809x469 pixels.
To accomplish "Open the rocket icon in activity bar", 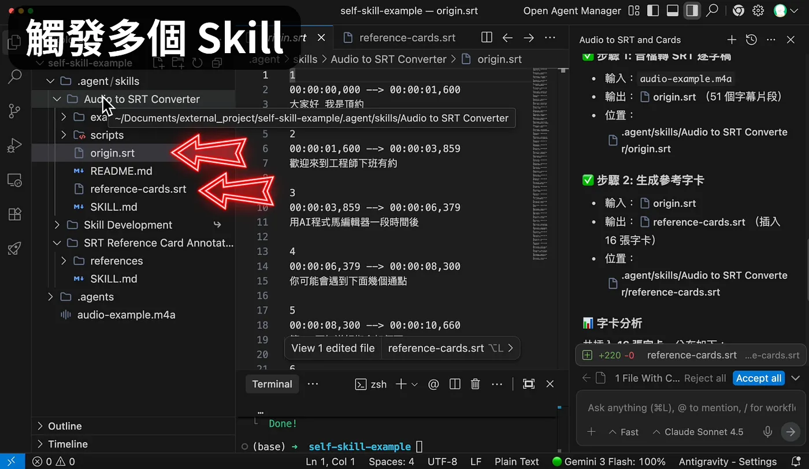I will pyautogui.click(x=15, y=248).
